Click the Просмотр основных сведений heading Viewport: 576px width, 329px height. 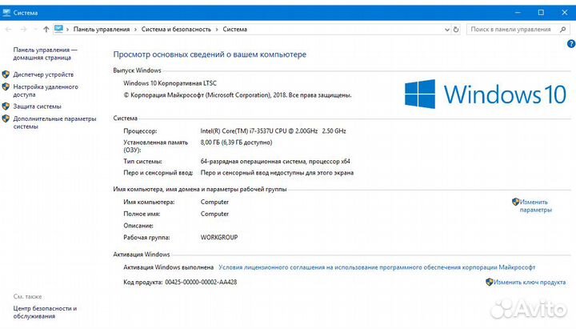point(210,54)
